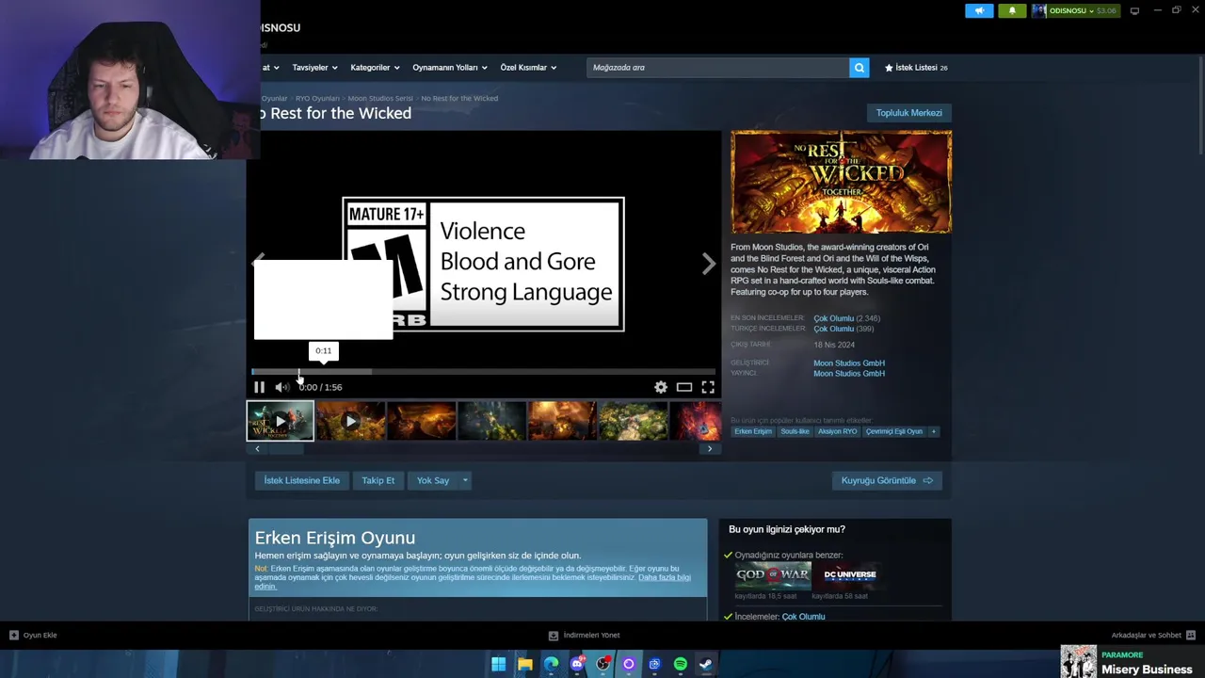This screenshot has width=1205, height=678.
Task: Open the OBS taskbar icon
Action: 602,664
